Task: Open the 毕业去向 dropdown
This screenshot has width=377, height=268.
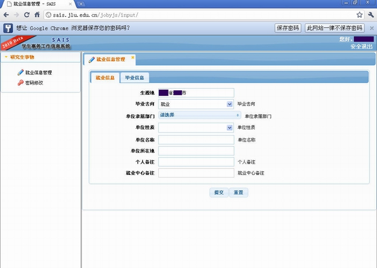Action: [229, 104]
